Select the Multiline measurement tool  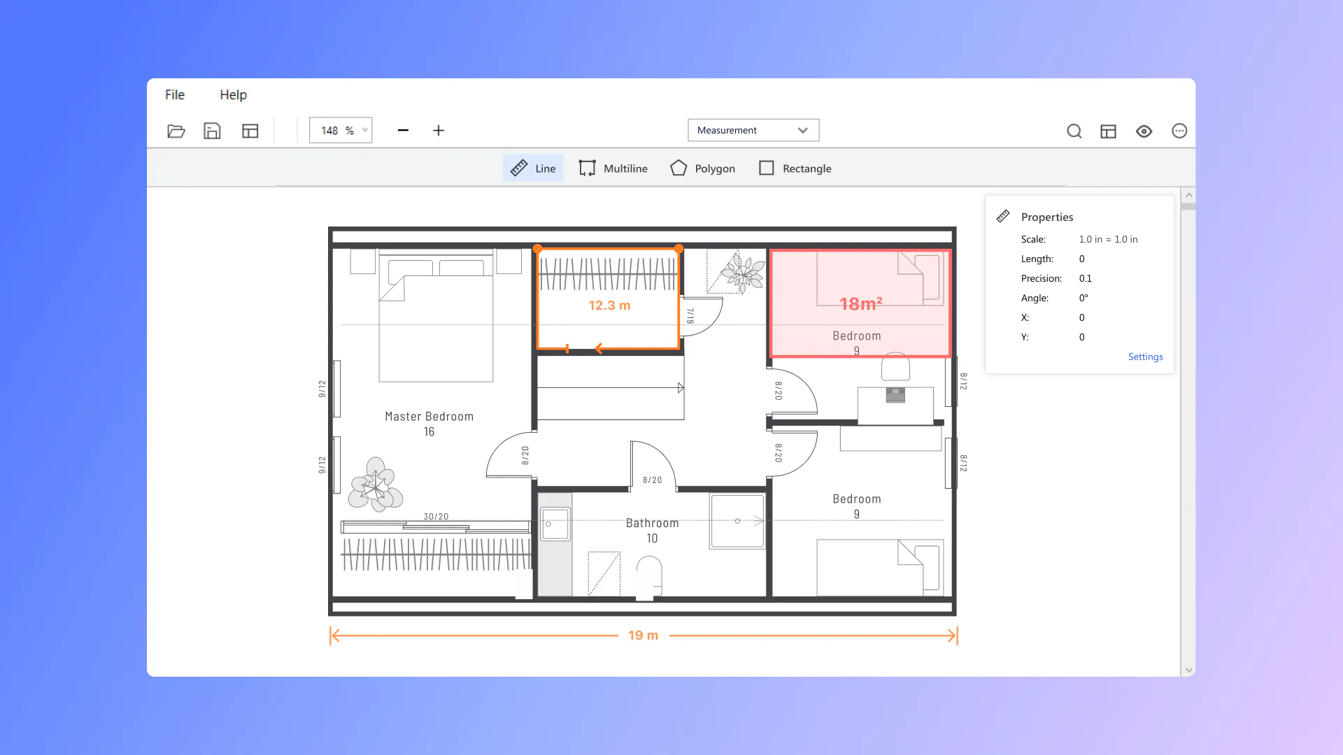pyautogui.click(x=613, y=168)
